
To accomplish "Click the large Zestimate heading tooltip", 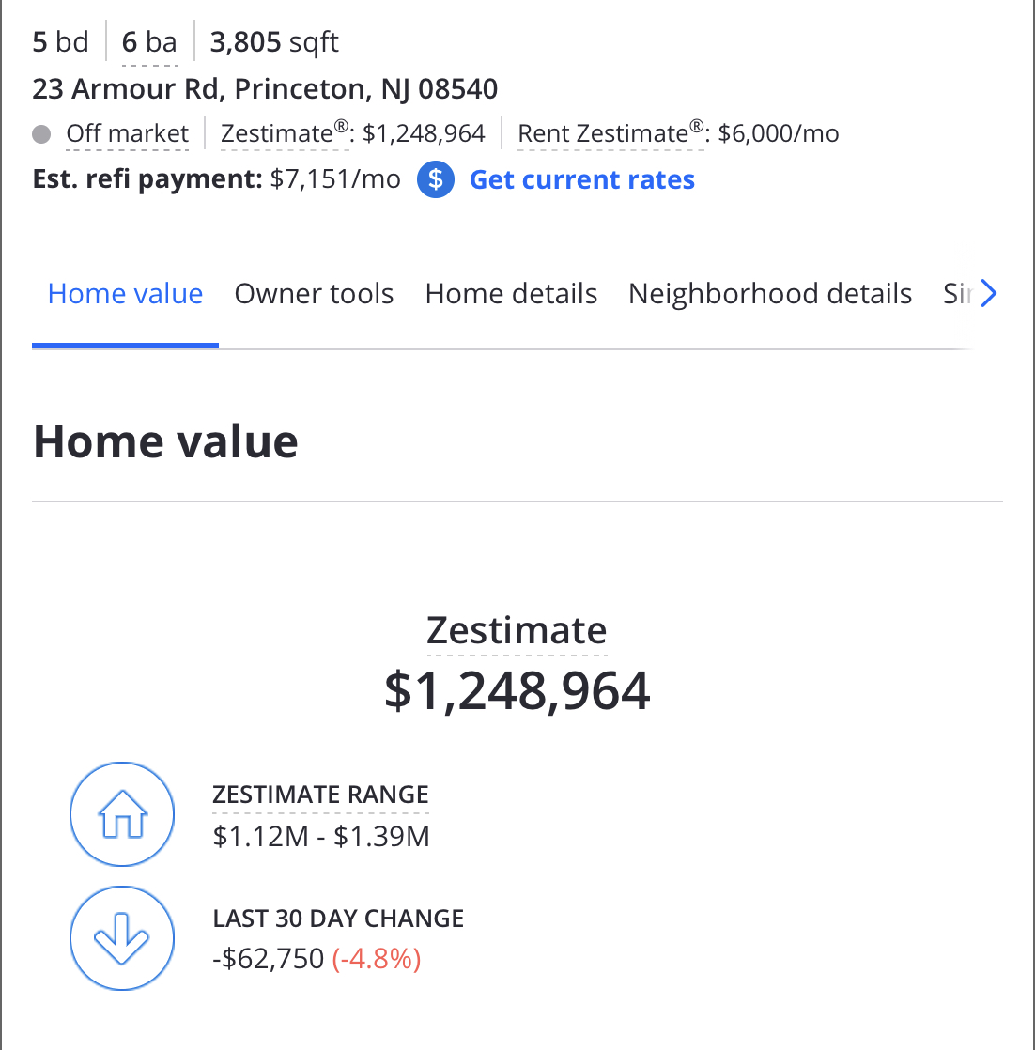I will tap(517, 630).
